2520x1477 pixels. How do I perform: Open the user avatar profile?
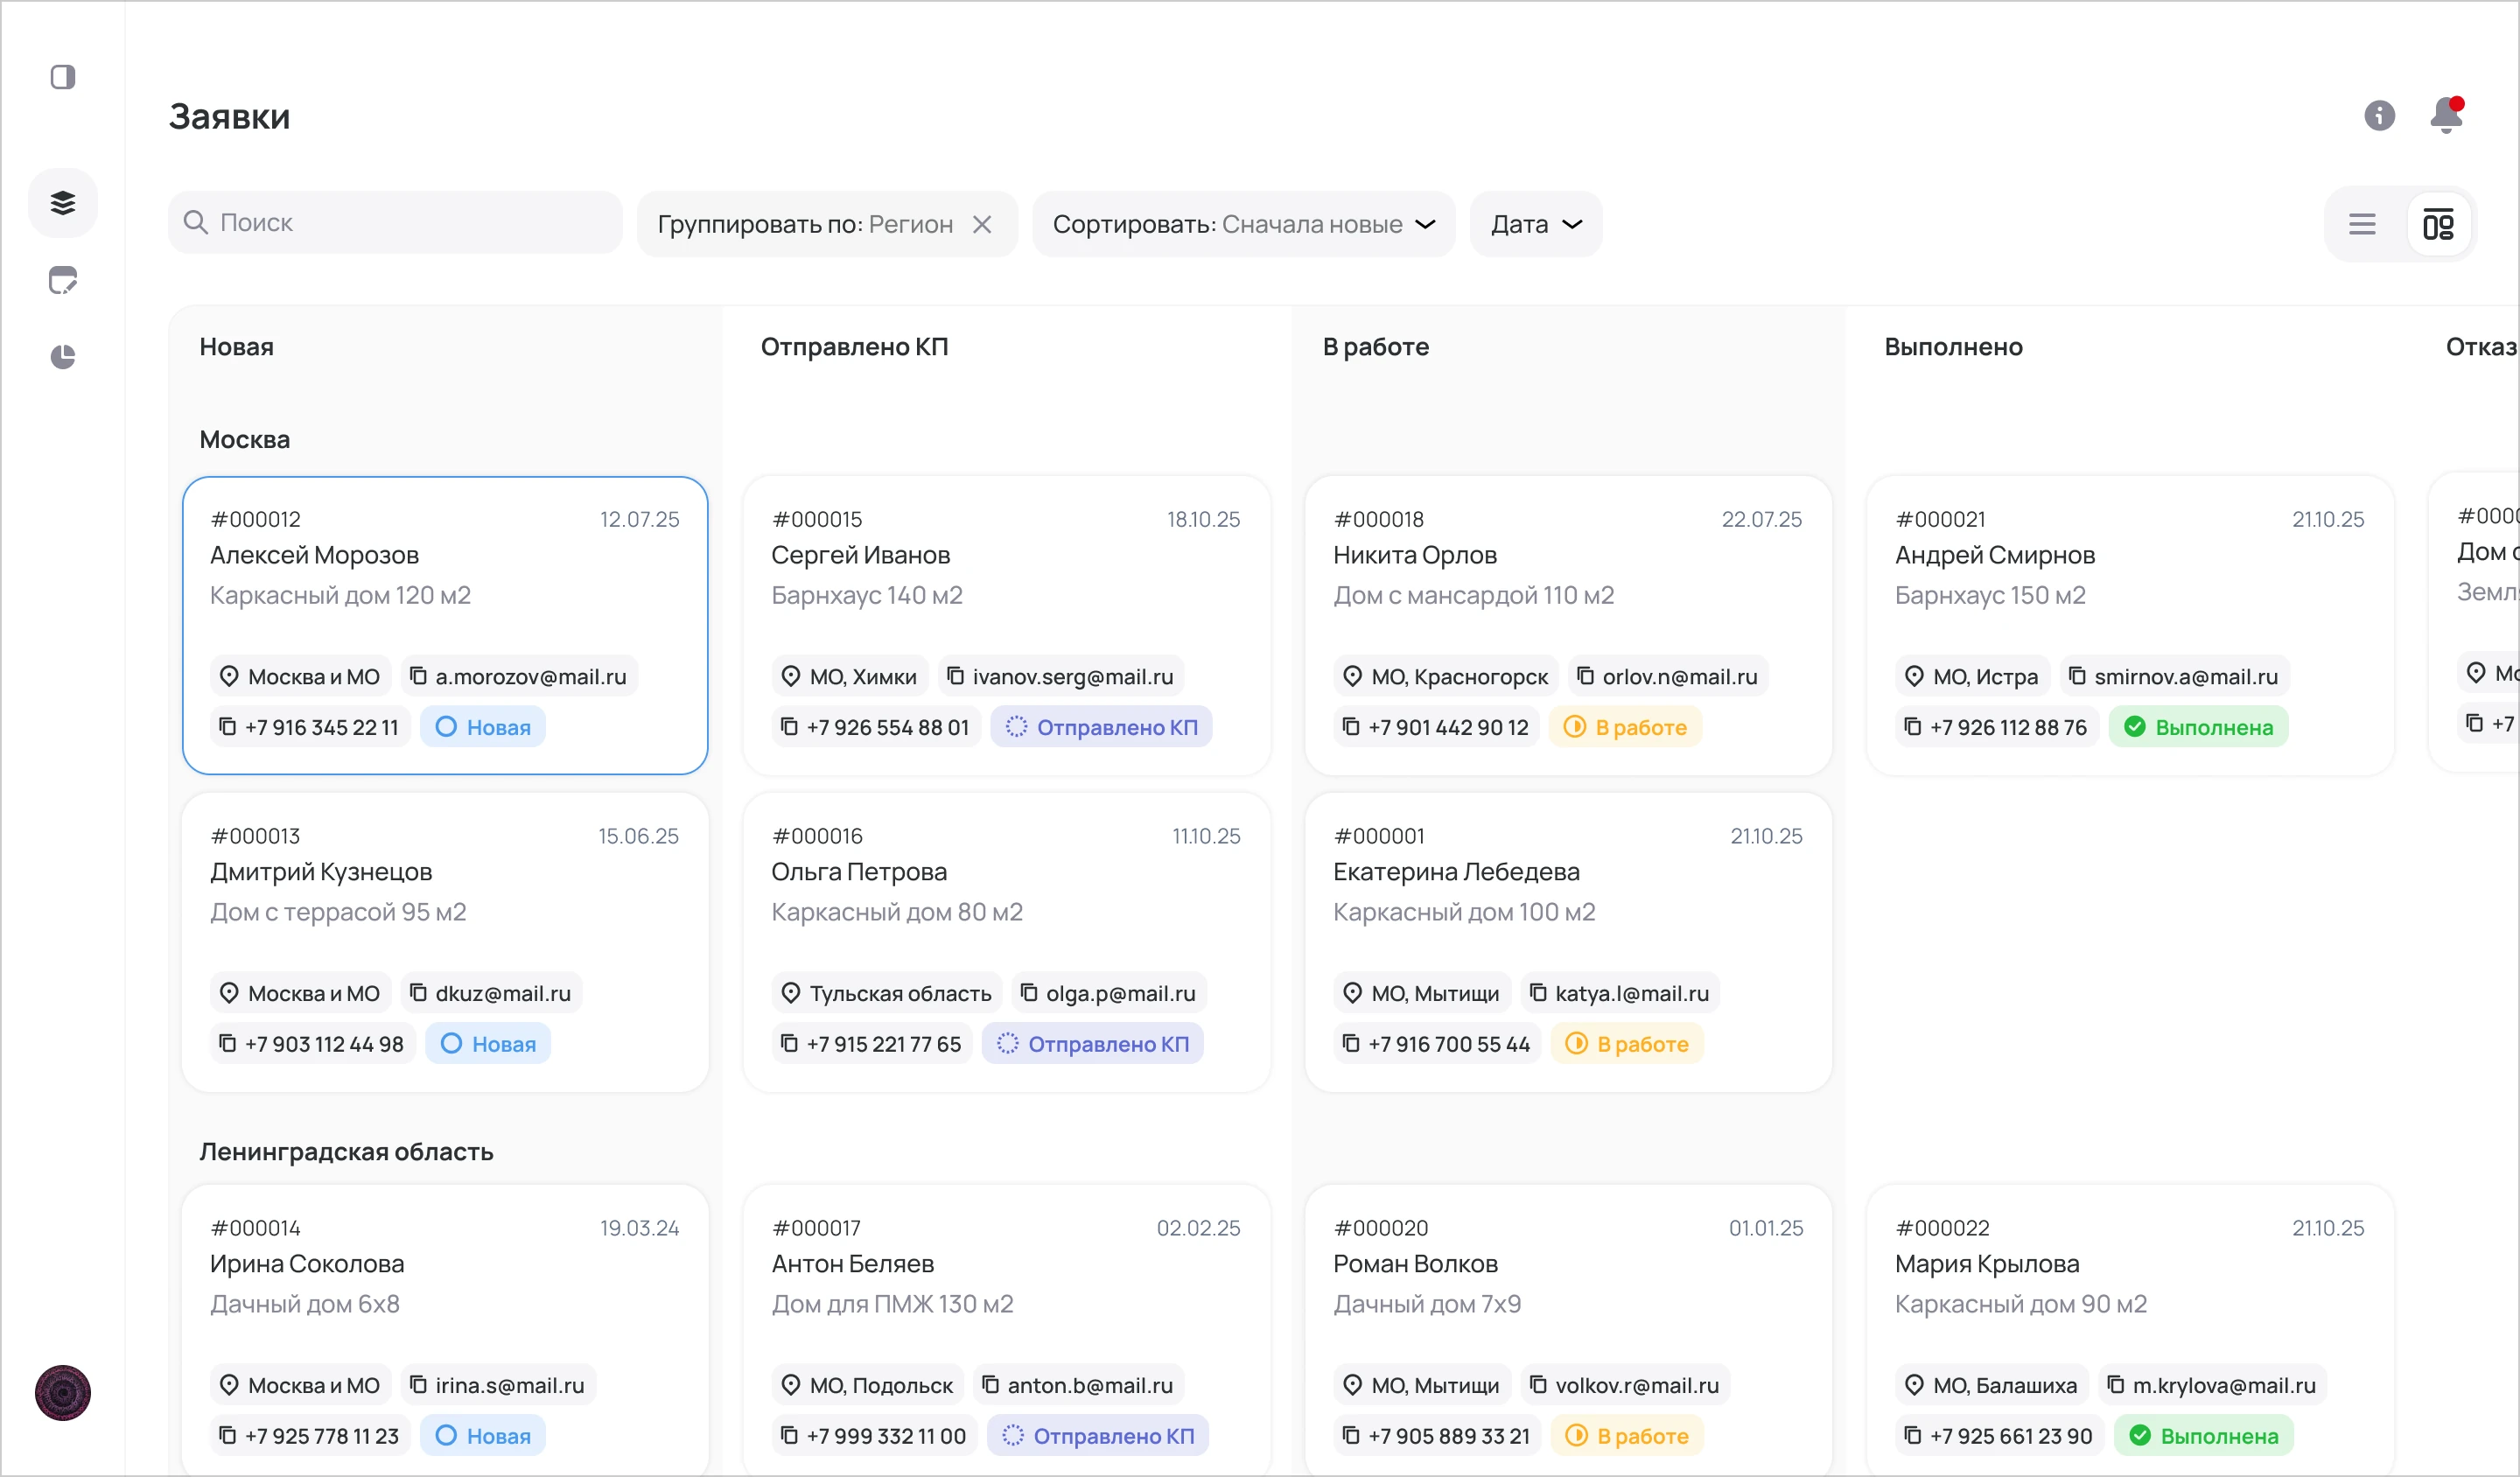tap(63, 1393)
